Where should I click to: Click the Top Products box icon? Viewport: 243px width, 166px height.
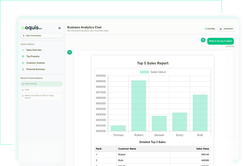(23, 56)
